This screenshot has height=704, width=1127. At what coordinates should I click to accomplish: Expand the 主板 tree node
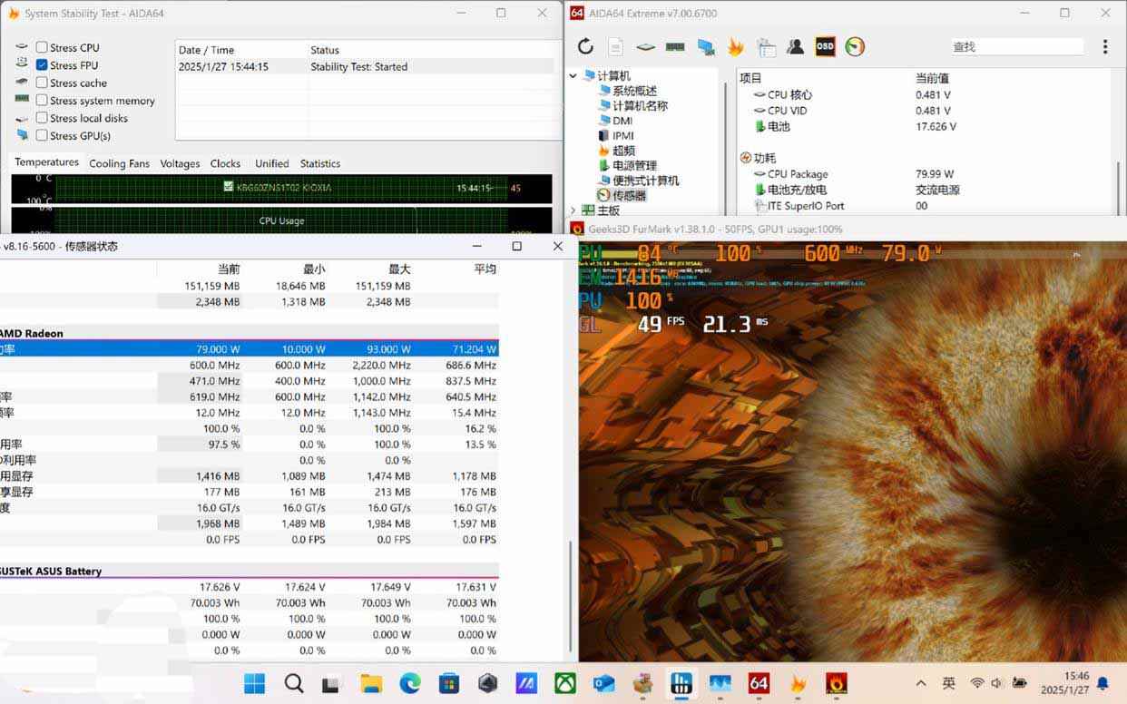[x=573, y=210]
